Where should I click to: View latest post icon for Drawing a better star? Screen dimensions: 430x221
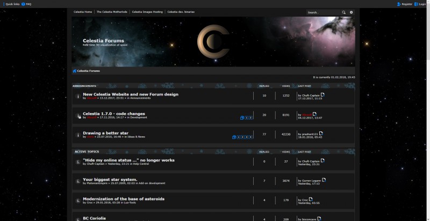tap(321, 134)
